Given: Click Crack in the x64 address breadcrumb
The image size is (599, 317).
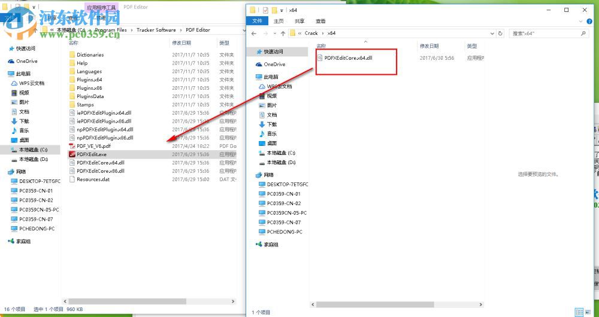Looking at the screenshot, I should click(311, 33).
